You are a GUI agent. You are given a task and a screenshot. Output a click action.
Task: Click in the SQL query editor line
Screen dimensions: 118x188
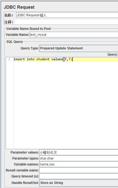(66, 59)
